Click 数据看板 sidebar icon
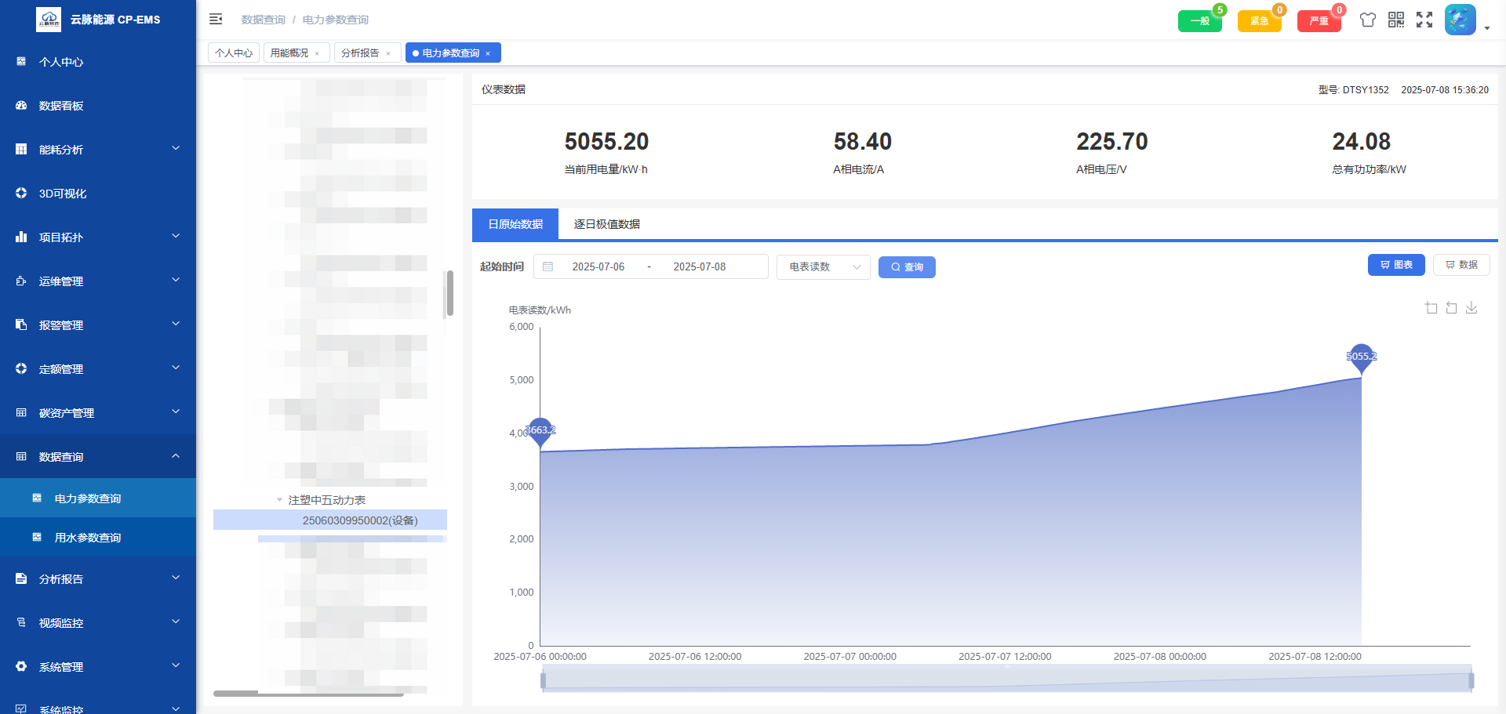This screenshot has width=1506, height=714. [x=21, y=105]
